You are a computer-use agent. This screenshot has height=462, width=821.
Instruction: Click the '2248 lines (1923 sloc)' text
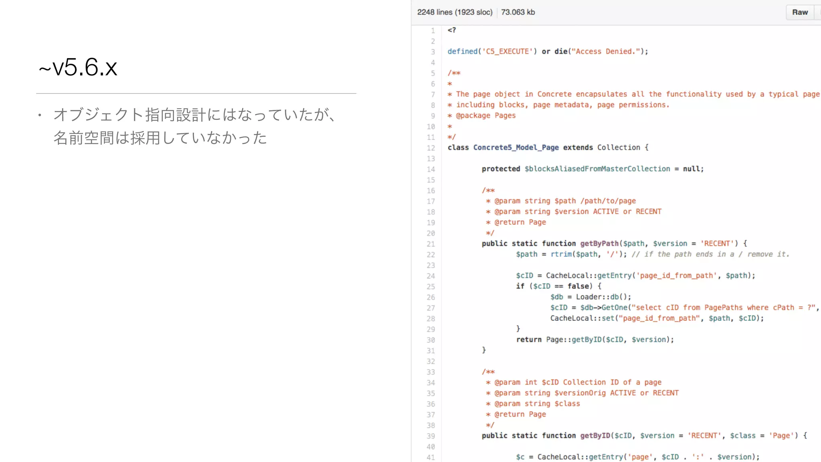(x=455, y=12)
